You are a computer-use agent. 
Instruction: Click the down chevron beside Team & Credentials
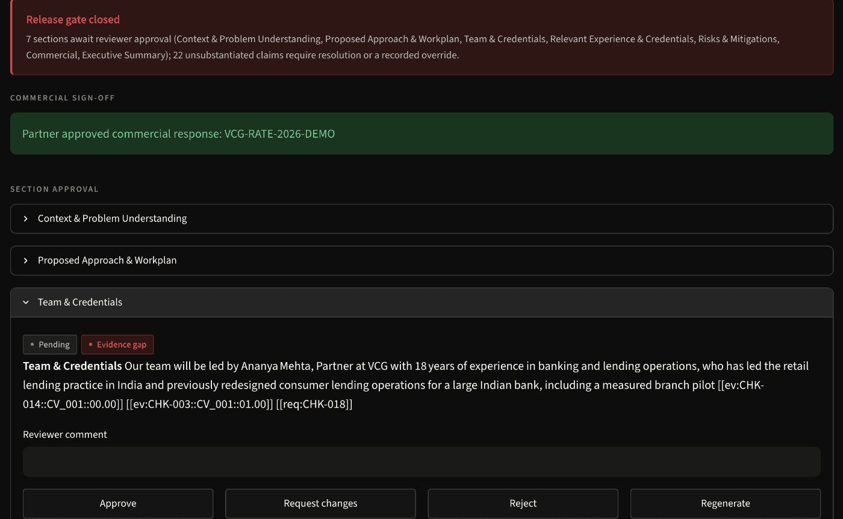26,302
